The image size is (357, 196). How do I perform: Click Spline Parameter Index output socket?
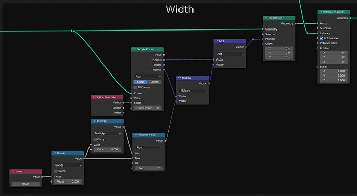[124, 113]
